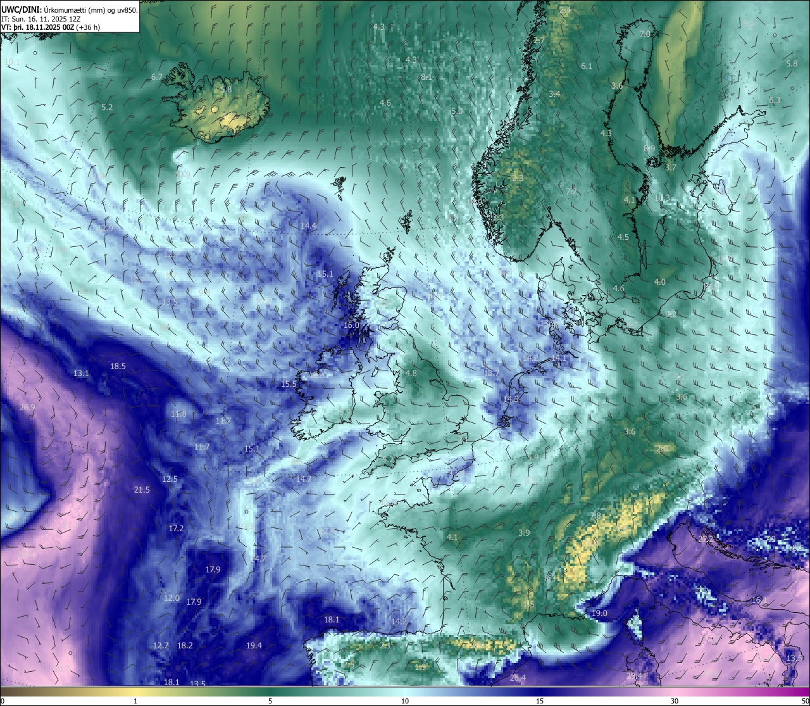Screen dimensions: 810x706
Task: Click the '6.7' value northwest of Iceland
Action: 157,77
